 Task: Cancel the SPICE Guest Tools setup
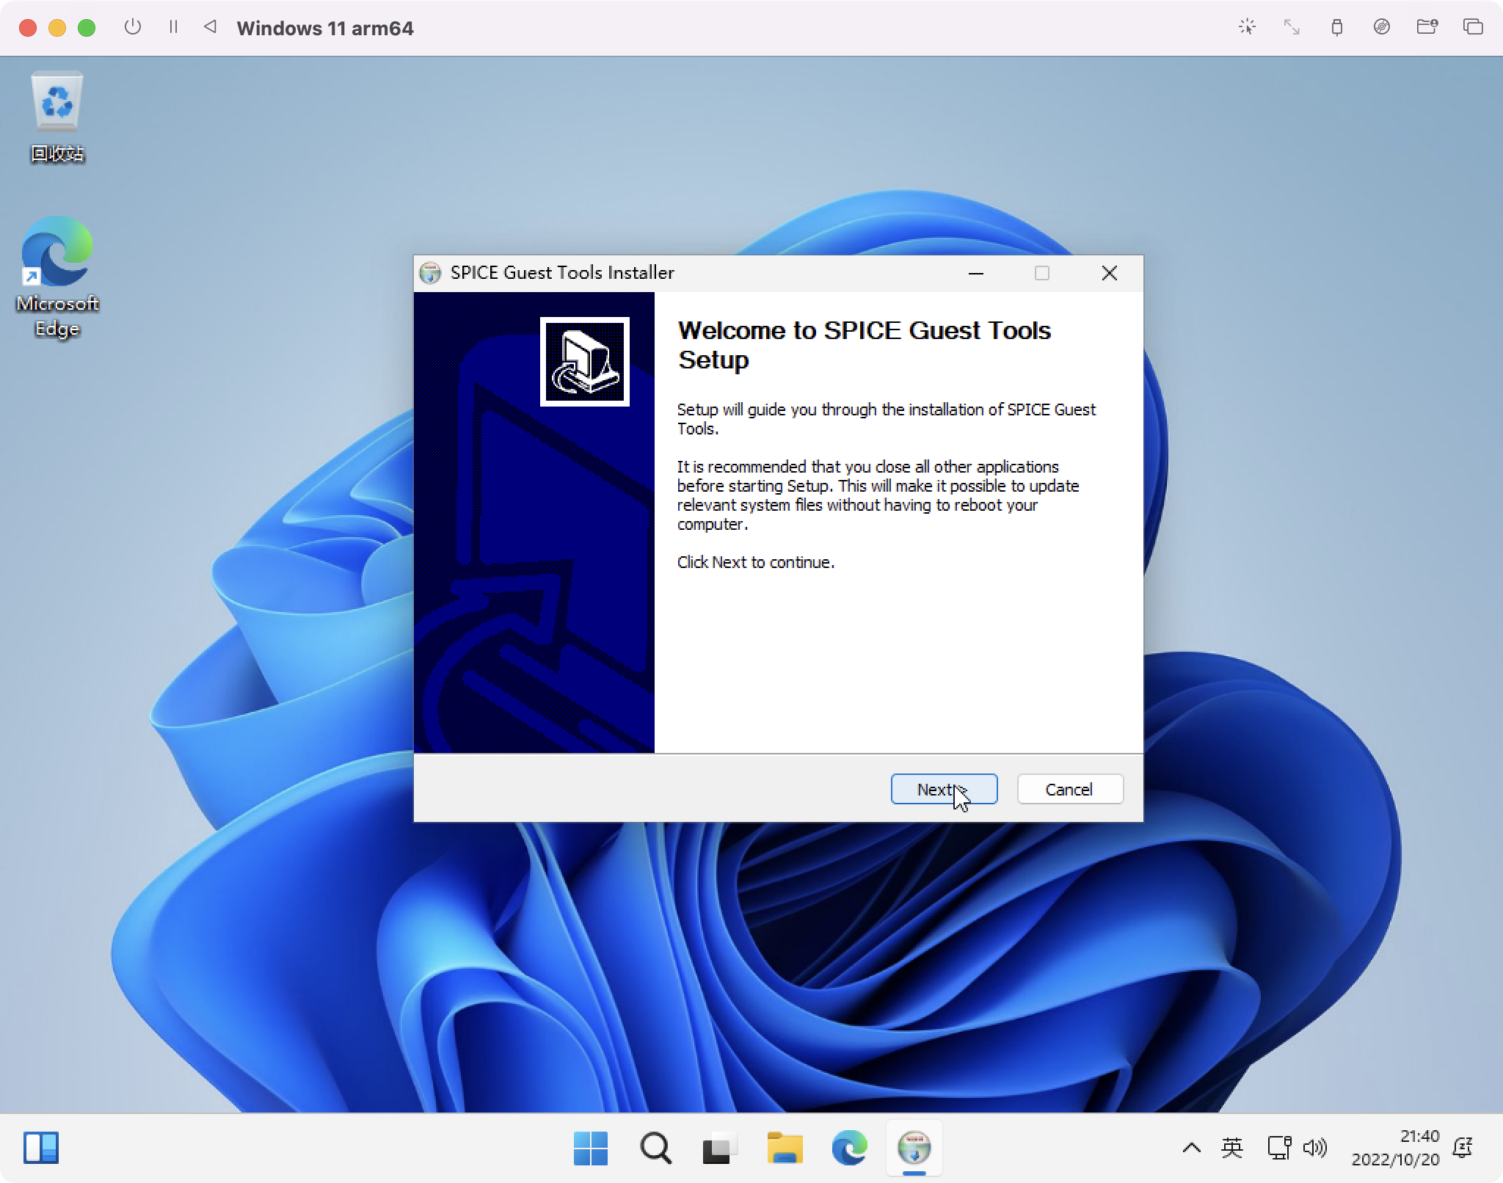pos(1069,789)
